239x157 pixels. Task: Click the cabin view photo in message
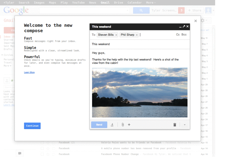pos(140,92)
